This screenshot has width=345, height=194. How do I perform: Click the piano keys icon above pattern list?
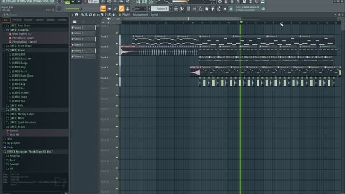[x=74, y=22]
